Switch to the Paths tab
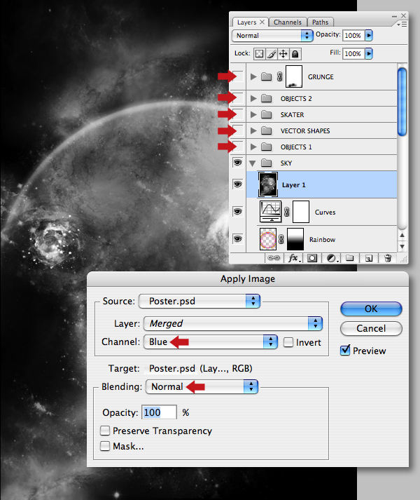The image size is (420, 500). tap(321, 22)
